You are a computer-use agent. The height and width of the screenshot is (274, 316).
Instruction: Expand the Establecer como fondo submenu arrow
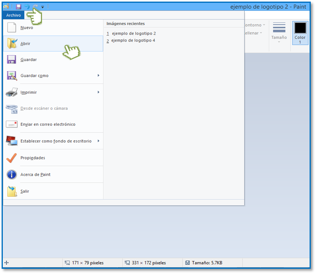pos(99,141)
